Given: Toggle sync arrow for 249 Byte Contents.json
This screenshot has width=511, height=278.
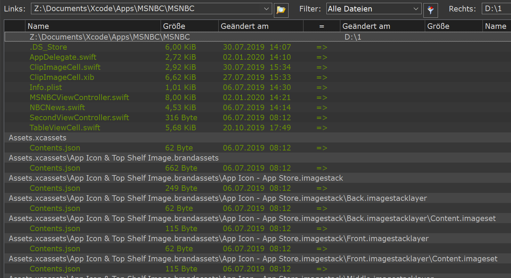Looking at the screenshot, I should tap(322, 188).
